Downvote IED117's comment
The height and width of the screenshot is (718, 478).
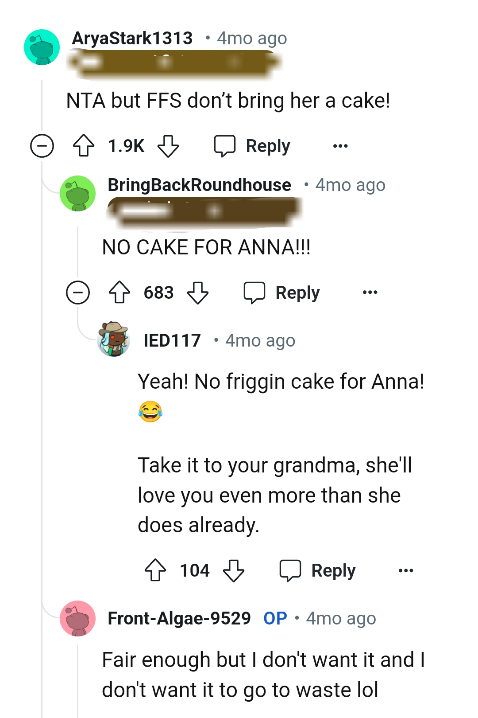click(235, 571)
